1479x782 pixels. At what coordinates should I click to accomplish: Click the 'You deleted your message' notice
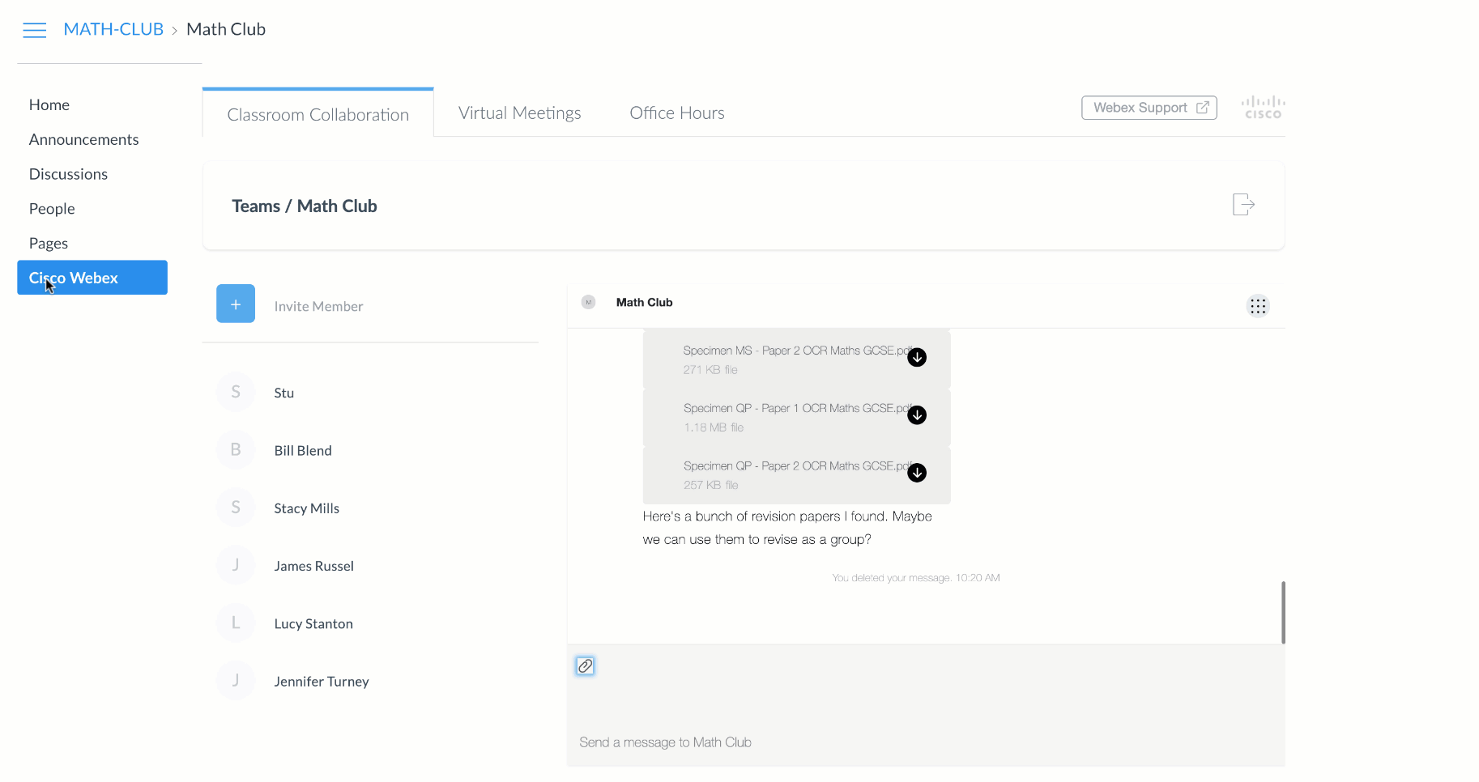pos(916,578)
